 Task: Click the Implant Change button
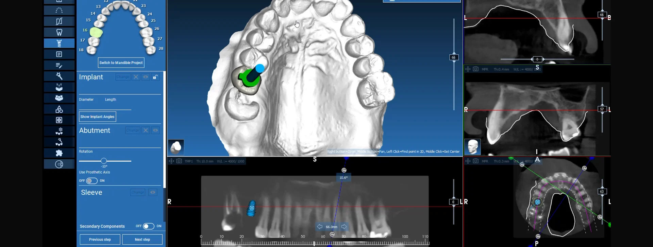[x=123, y=77]
